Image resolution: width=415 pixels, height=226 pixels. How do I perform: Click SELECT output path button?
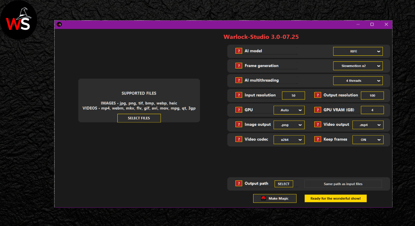284,184
